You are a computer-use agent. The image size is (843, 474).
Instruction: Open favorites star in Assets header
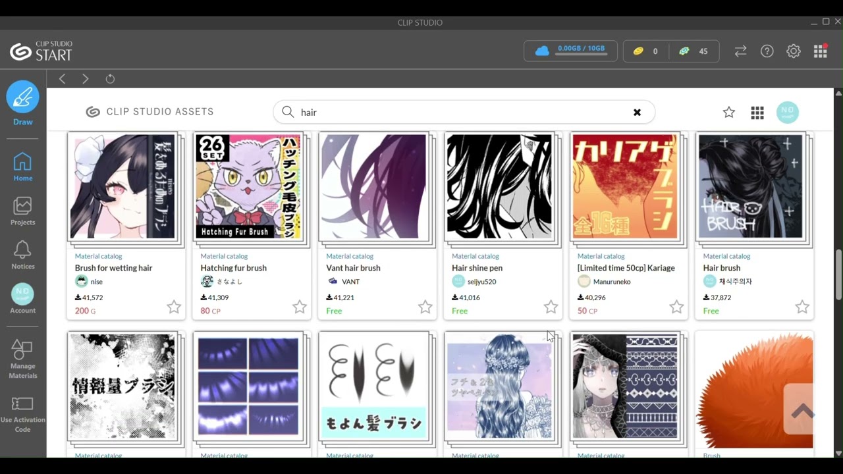tap(729, 113)
